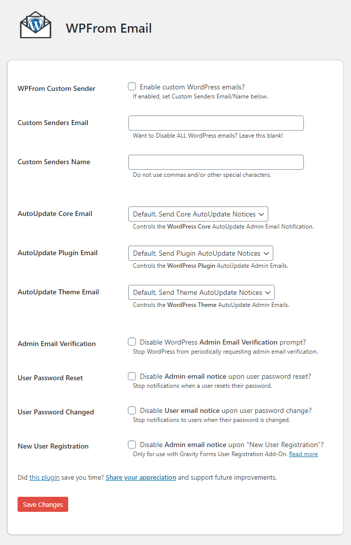This screenshot has width=351, height=545.
Task: Click the AutoUpdate Core Email label
Action: [x=55, y=213]
